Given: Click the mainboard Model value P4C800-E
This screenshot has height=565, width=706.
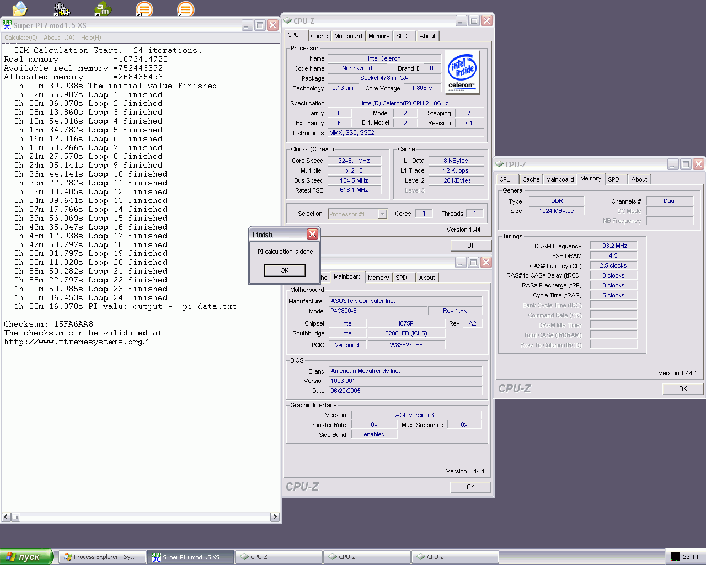Looking at the screenshot, I should (378, 311).
